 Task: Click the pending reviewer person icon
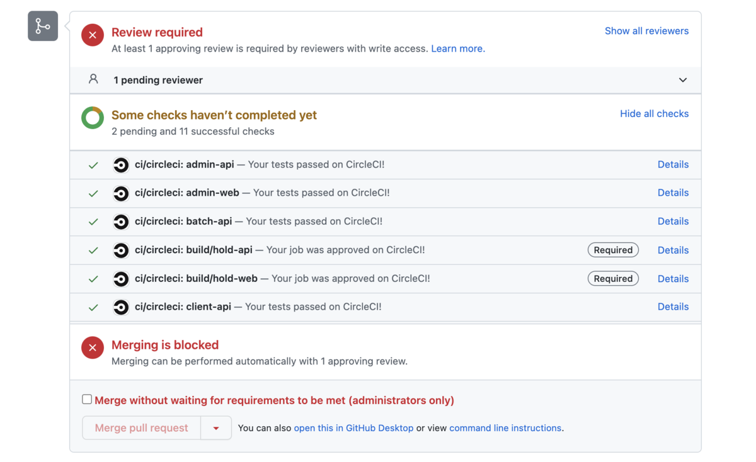[93, 79]
